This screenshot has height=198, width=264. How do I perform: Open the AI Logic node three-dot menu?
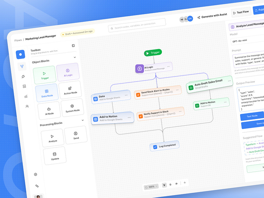168,66
